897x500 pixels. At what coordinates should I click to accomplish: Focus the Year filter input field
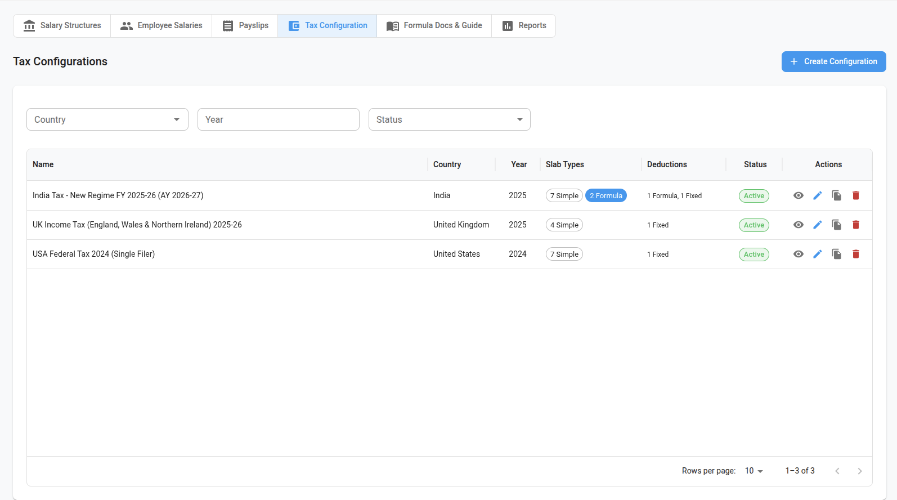click(278, 119)
